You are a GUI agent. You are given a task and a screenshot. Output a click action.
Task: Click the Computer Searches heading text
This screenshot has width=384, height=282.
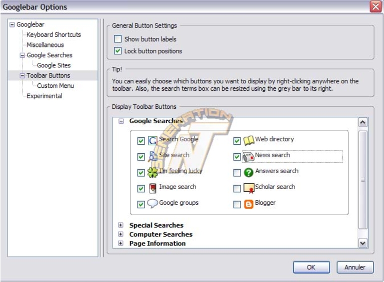[x=161, y=235]
